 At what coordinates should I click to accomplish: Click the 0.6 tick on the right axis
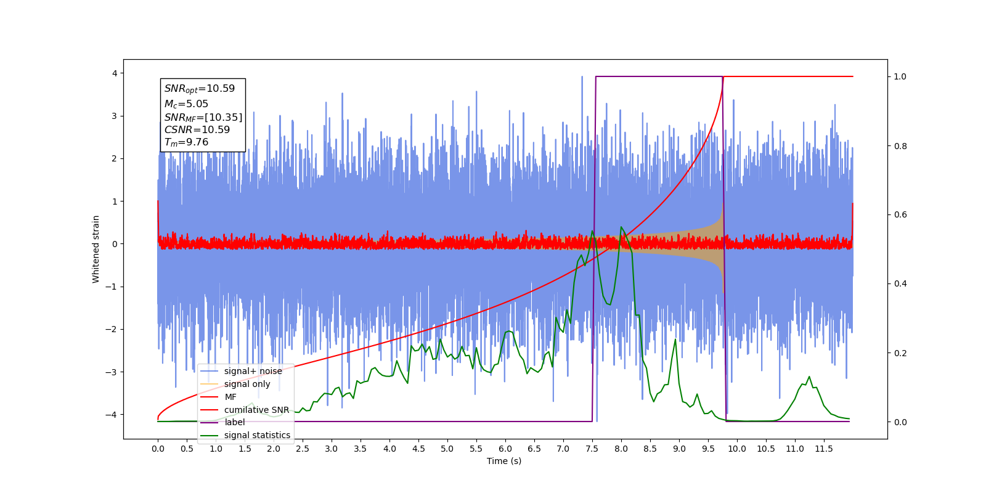tap(900, 215)
